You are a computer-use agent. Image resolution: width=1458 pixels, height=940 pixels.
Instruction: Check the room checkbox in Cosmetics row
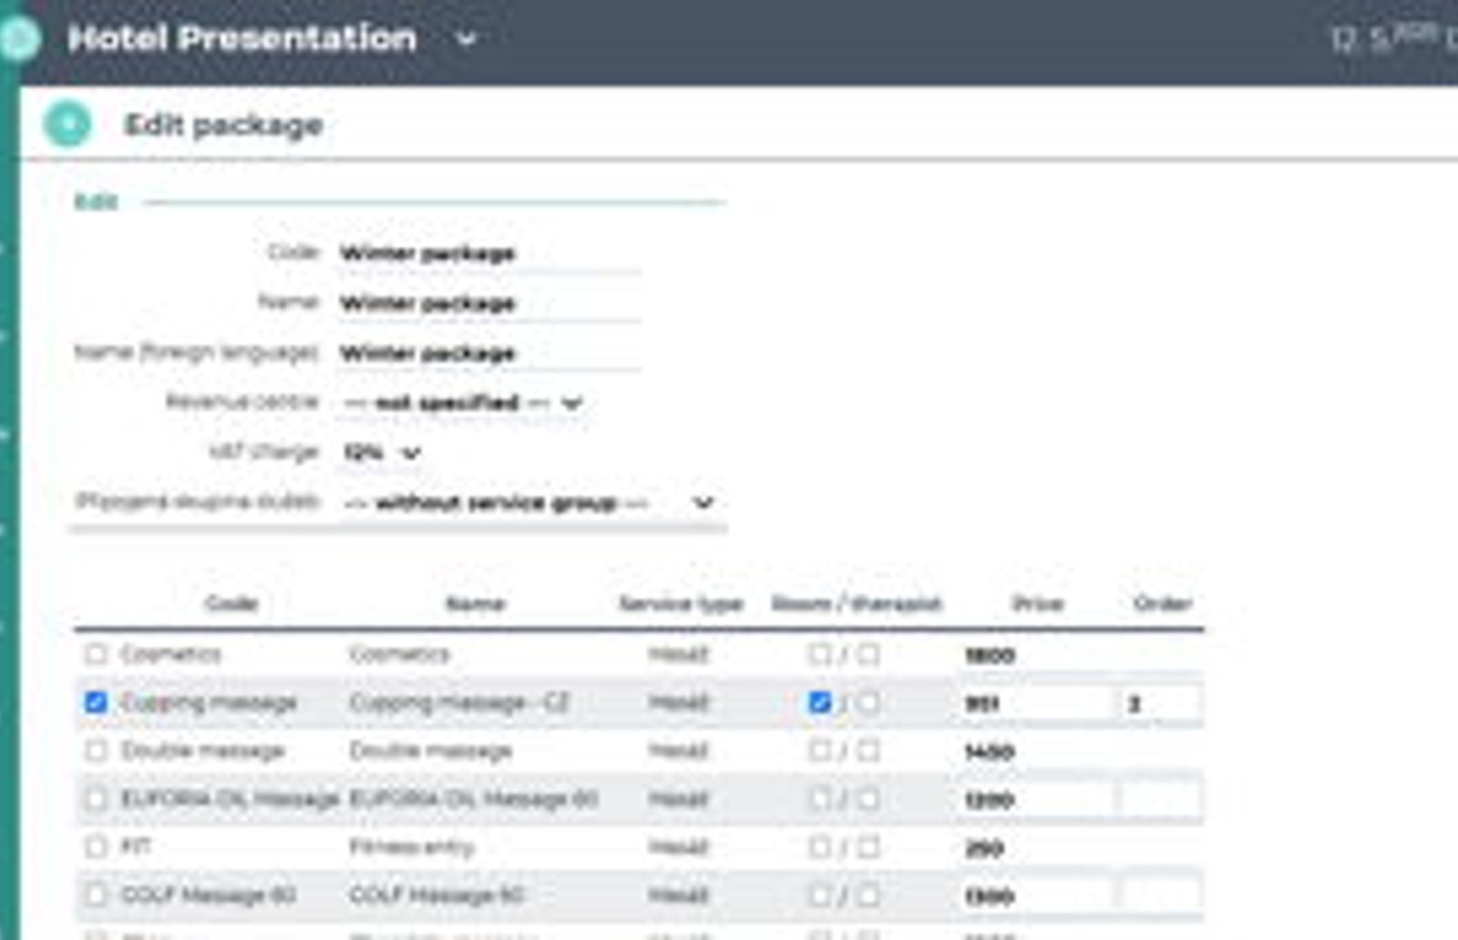click(819, 654)
